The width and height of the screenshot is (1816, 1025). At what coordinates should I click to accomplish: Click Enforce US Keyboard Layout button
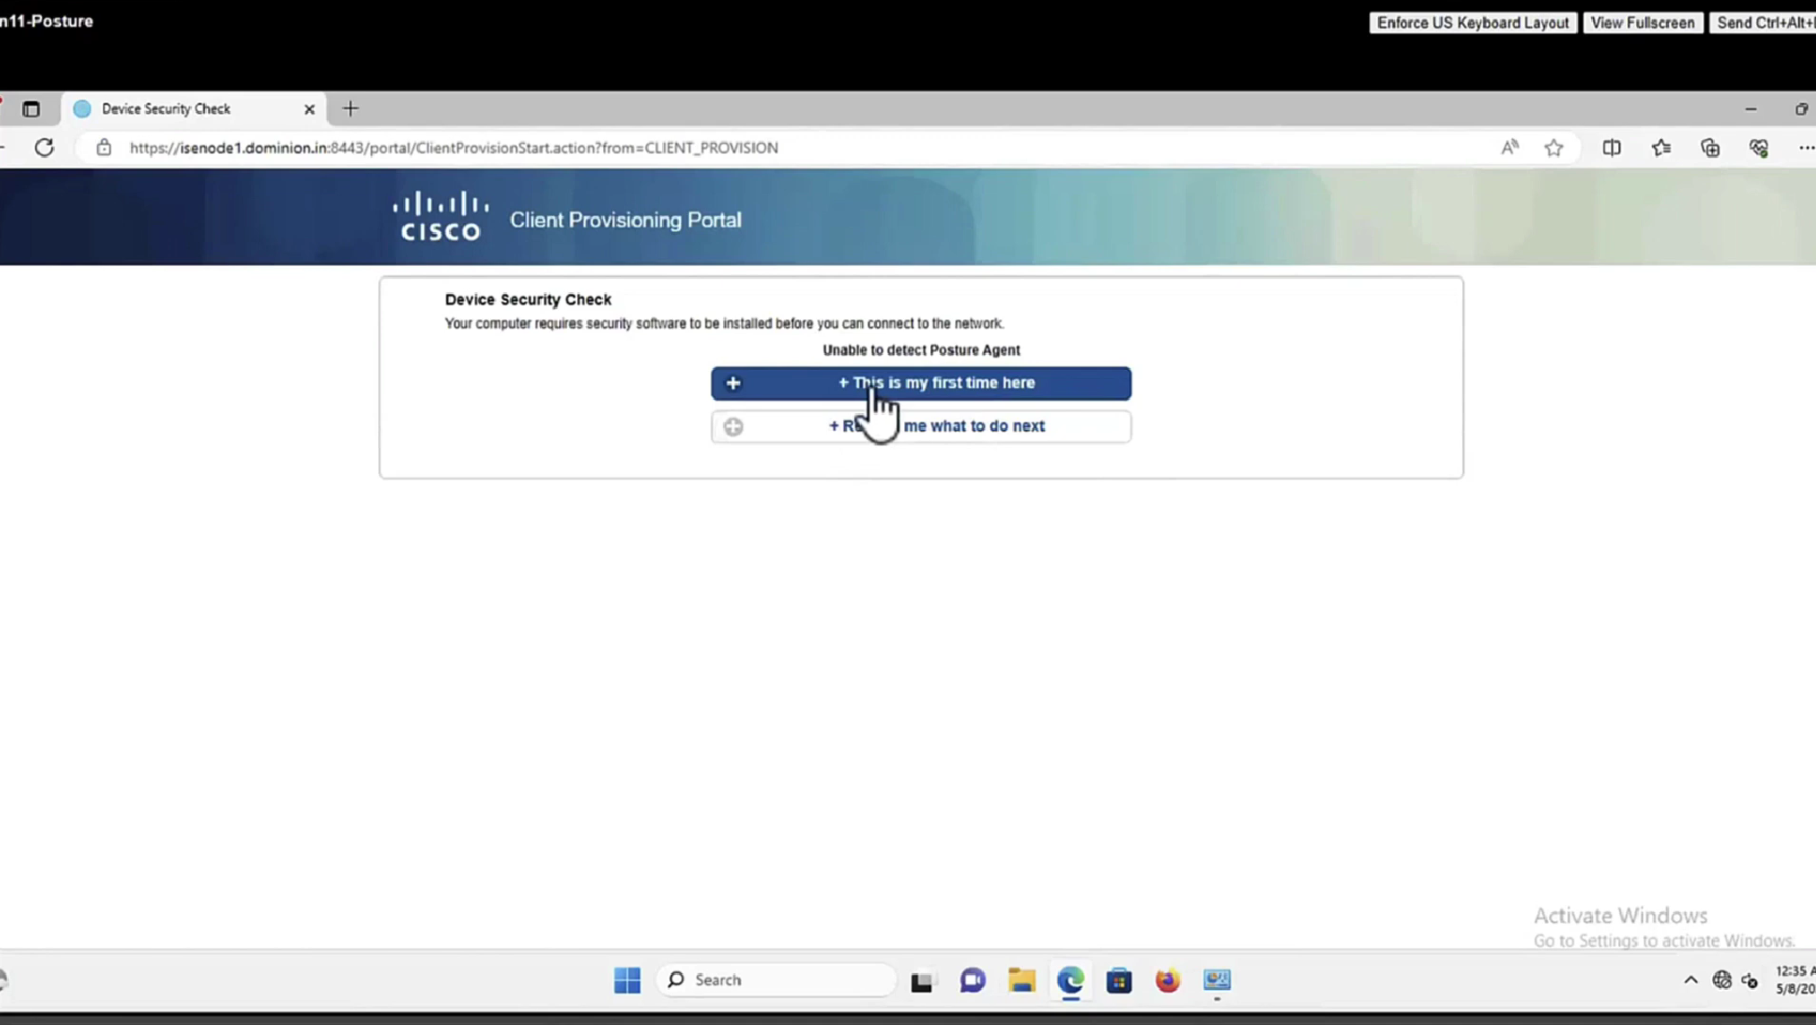[x=1472, y=23]
